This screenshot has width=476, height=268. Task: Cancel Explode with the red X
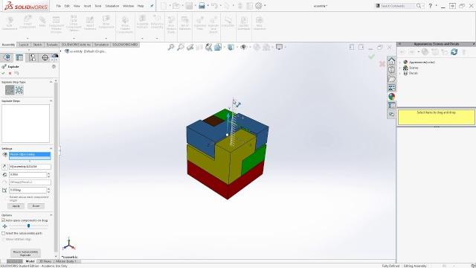coord(10,73)
